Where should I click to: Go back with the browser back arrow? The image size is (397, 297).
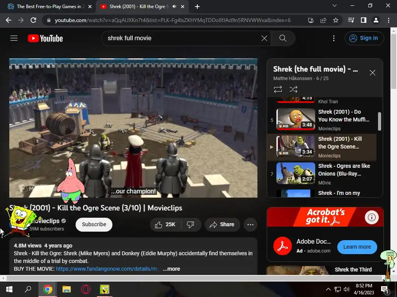(9, 20)
